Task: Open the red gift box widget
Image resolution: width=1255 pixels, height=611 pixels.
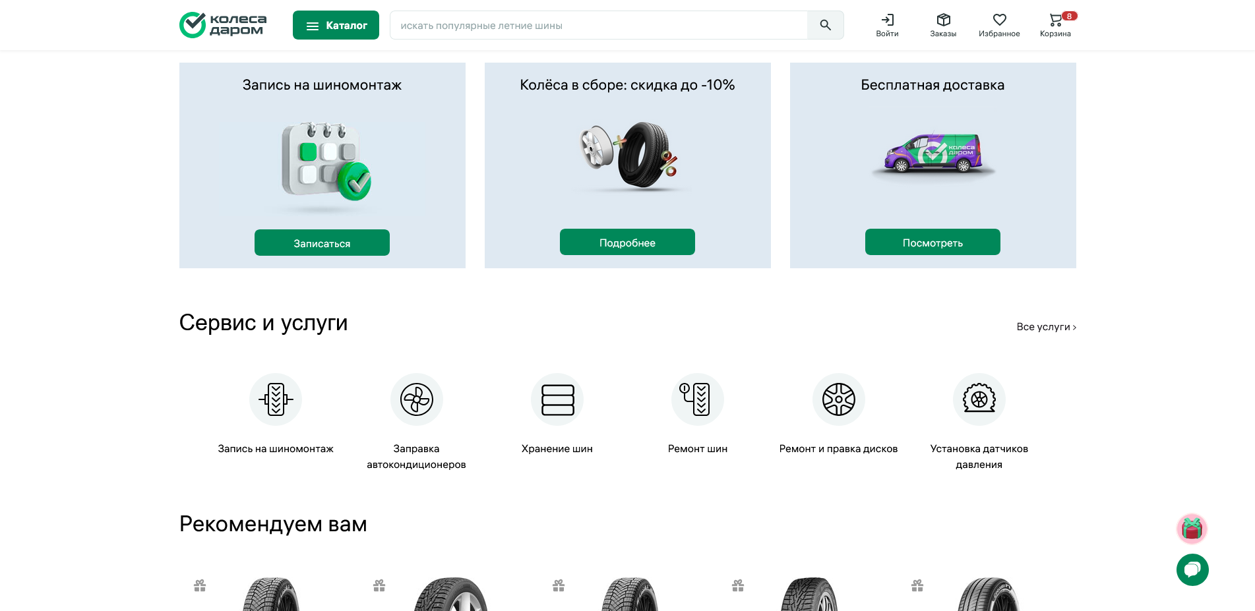Action: pos(1192,529)
